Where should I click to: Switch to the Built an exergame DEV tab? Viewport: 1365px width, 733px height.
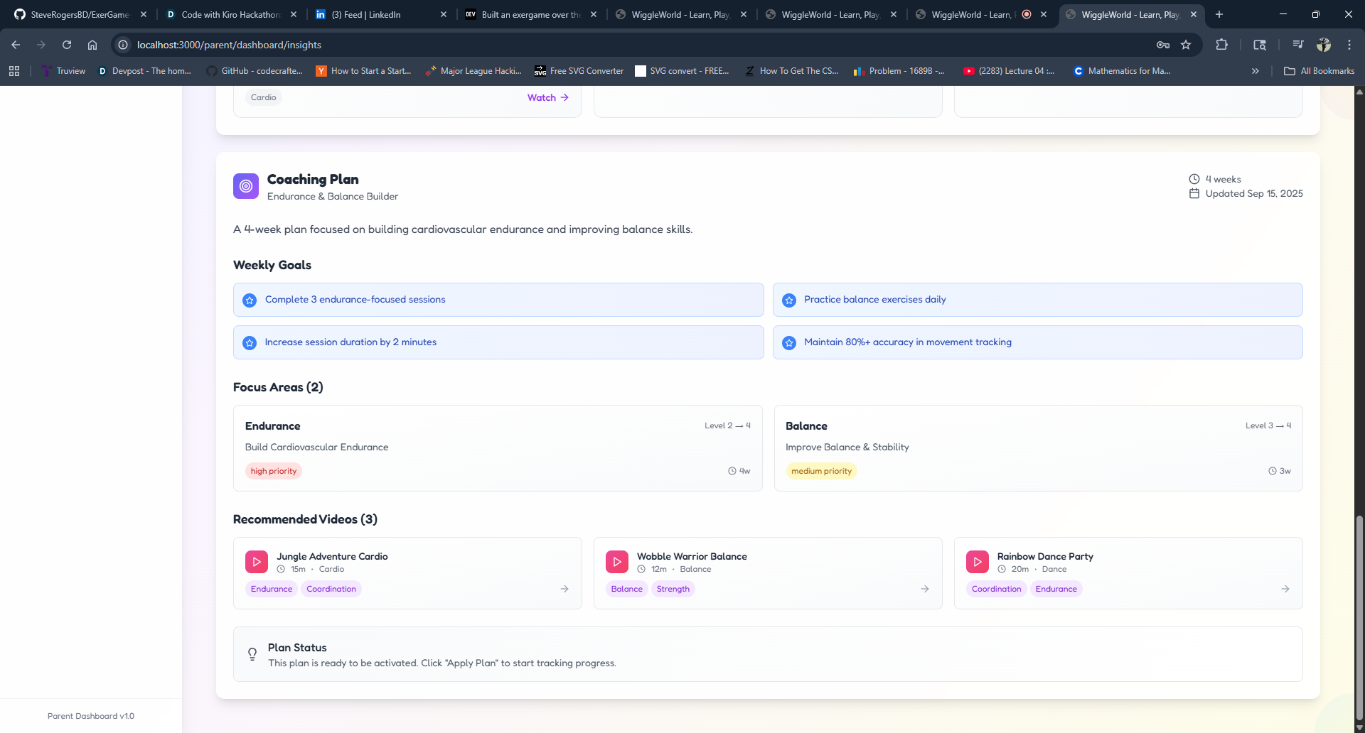[531, 14]
